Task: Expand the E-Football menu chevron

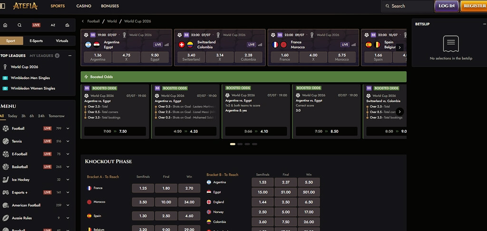Action: [68, 154]
